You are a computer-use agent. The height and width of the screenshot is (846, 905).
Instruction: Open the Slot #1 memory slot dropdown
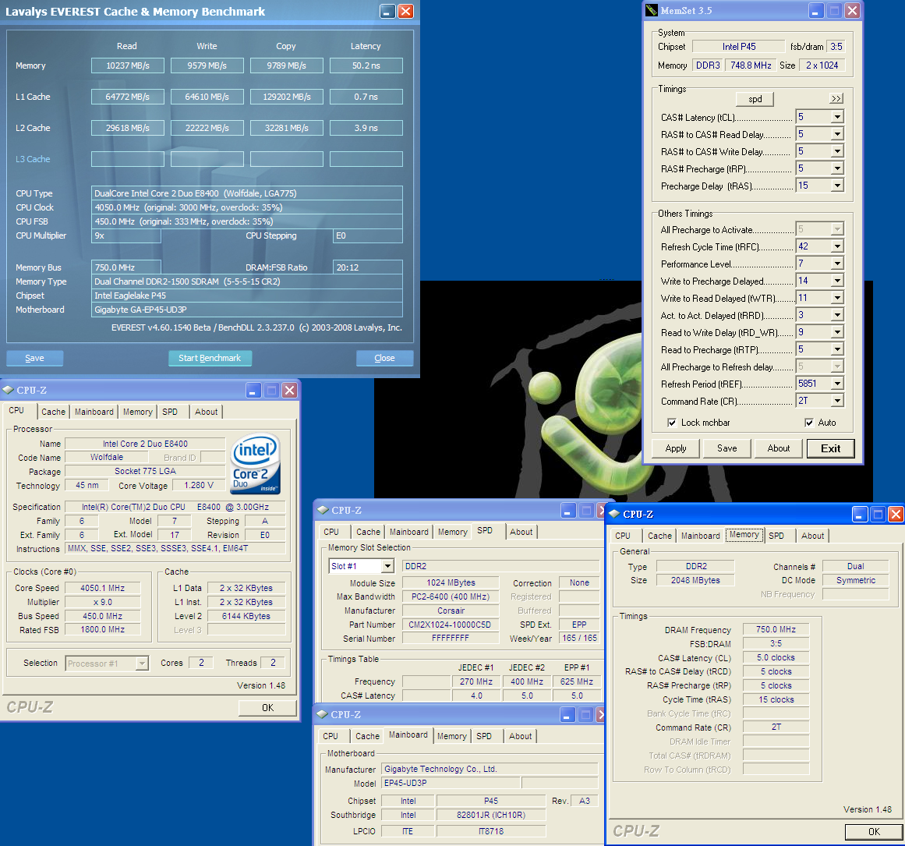(387, 566)
